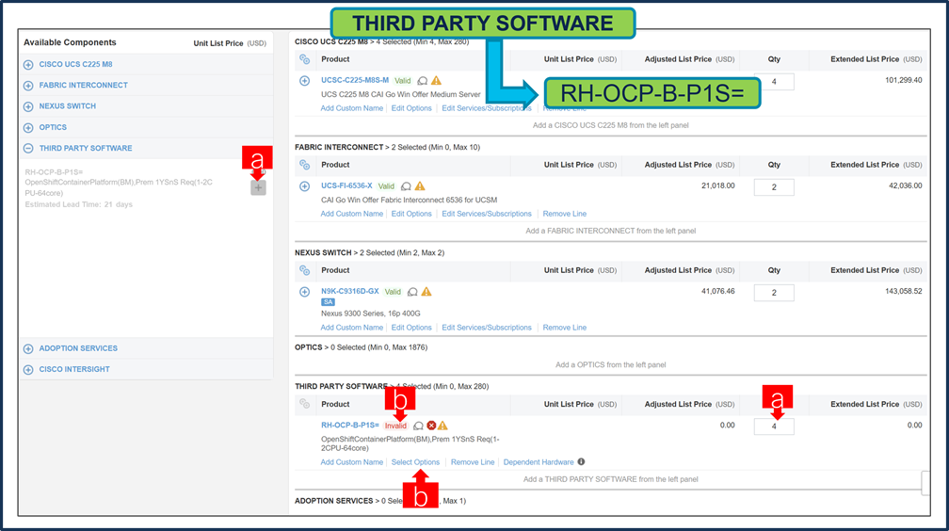This screenshot has height=531, width=949.
Task: Click warning icon for N9K-C9316D-GX
Action: [x=426, y=291]
